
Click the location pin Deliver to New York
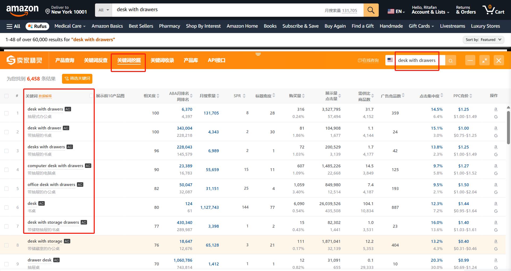pos(66,10)
